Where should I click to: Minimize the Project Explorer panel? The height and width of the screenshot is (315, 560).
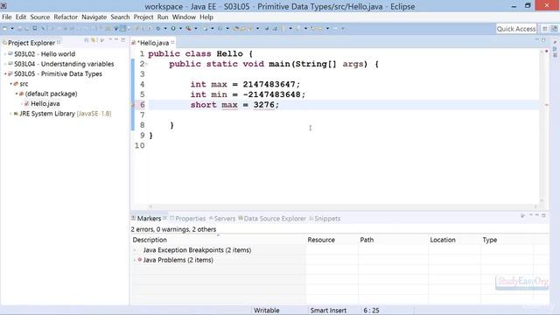[116, 40]
